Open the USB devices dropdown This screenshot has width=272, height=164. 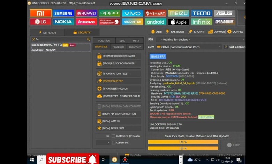click(201, 39)
